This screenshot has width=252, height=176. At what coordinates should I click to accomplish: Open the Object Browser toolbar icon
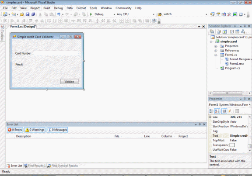224,14
